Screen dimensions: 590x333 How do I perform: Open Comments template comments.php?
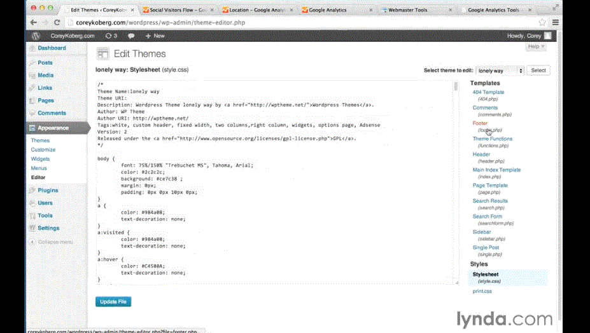point(485,107)
